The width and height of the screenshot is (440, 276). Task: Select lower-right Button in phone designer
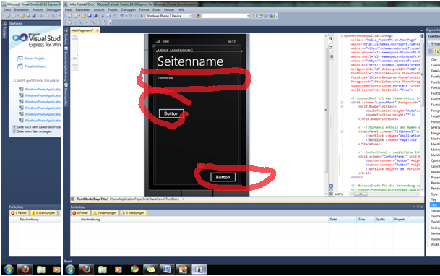(x=223, y=177)
